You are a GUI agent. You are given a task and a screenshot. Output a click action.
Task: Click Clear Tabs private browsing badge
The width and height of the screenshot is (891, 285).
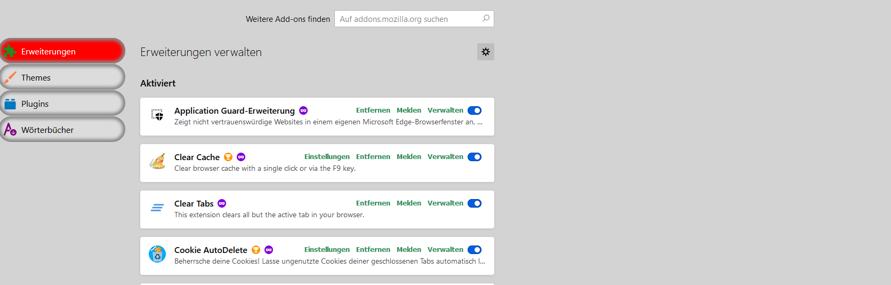222,203
